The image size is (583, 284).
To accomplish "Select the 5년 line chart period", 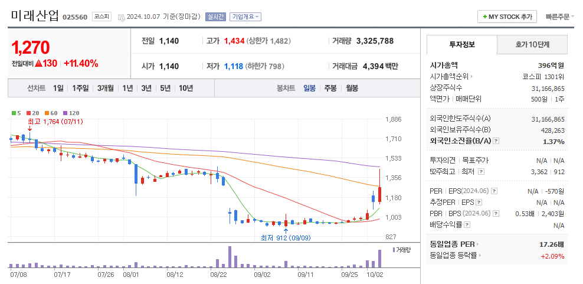I will (x=165, y=88).
